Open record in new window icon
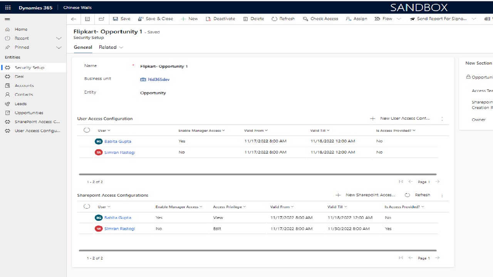 (x=101, y=19)
